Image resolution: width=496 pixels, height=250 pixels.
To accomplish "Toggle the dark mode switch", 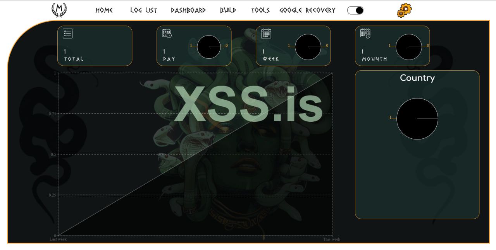I will tap(355, 10).
